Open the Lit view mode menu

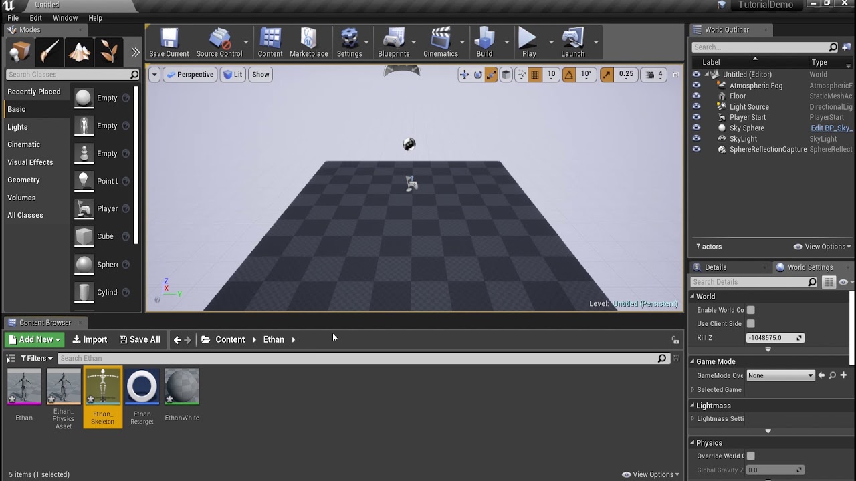pyautogui.click(x=233, y=75)
